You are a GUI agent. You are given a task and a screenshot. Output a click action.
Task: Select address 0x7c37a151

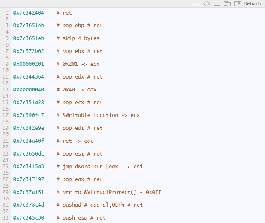tap(29, 192)
